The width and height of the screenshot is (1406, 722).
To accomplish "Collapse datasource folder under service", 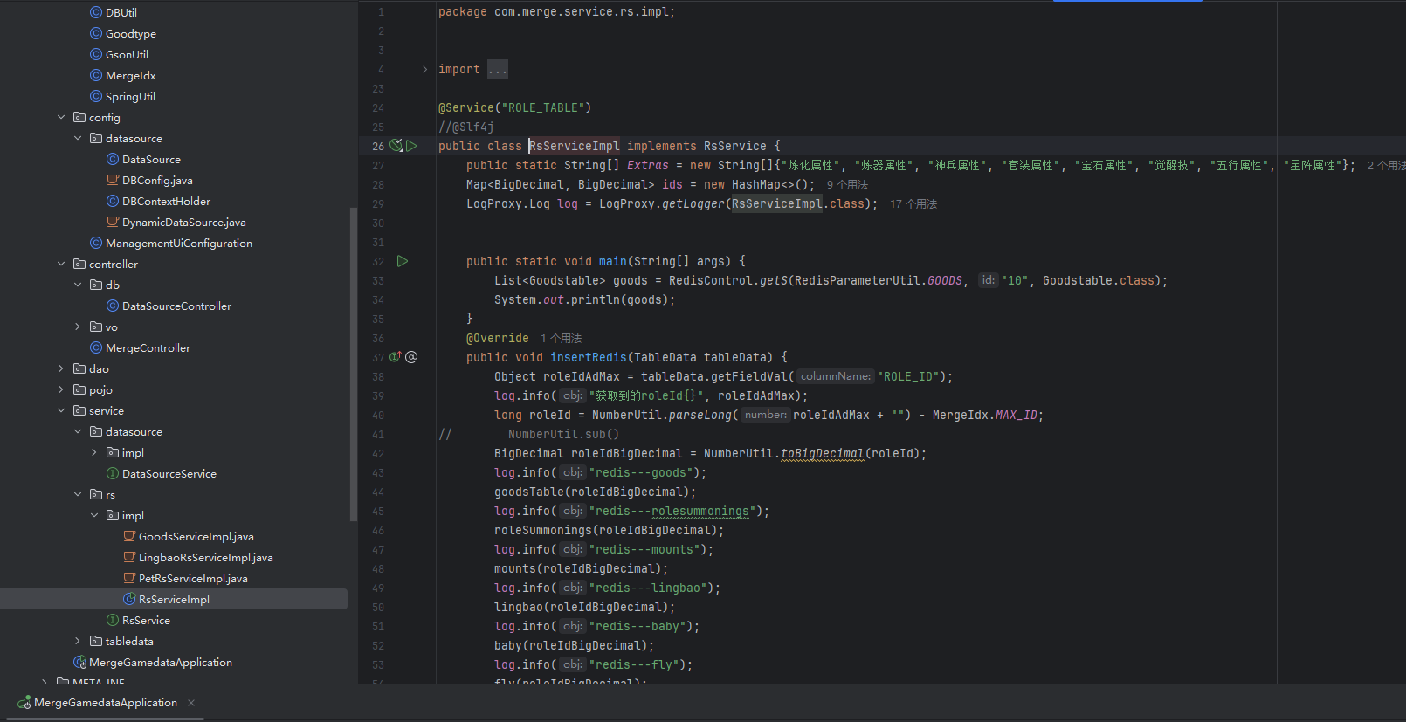I will click(78, 431).
